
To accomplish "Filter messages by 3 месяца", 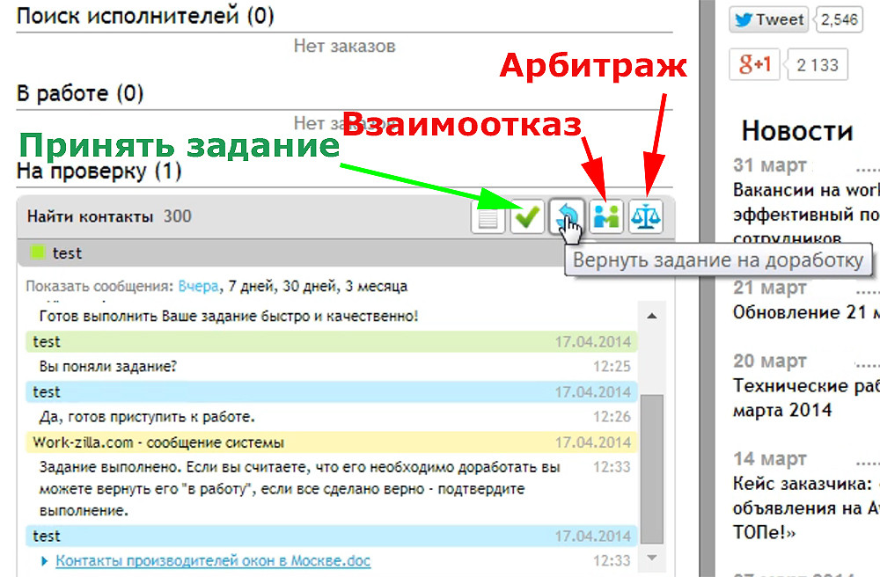I will coord(376,287).
